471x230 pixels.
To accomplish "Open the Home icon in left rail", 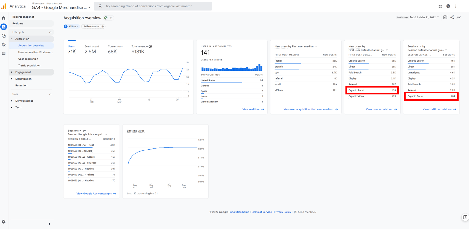I will pyautogui.click(x=4, y=18).
